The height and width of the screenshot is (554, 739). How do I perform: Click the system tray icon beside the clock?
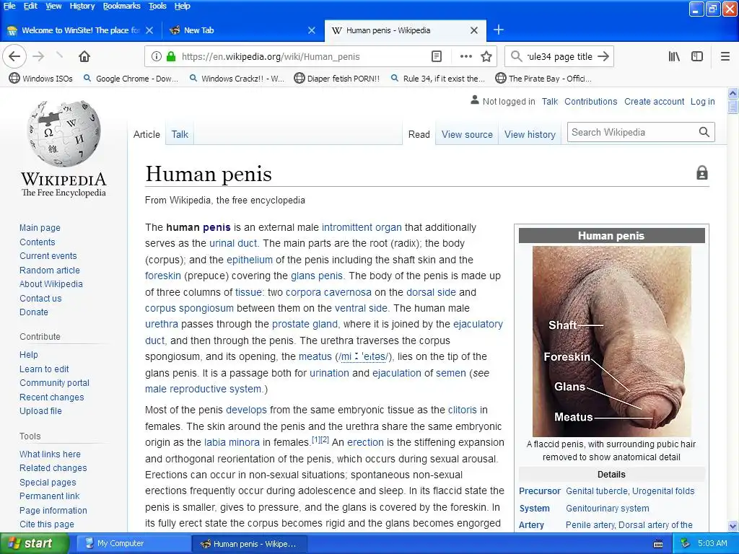[686, 544]
